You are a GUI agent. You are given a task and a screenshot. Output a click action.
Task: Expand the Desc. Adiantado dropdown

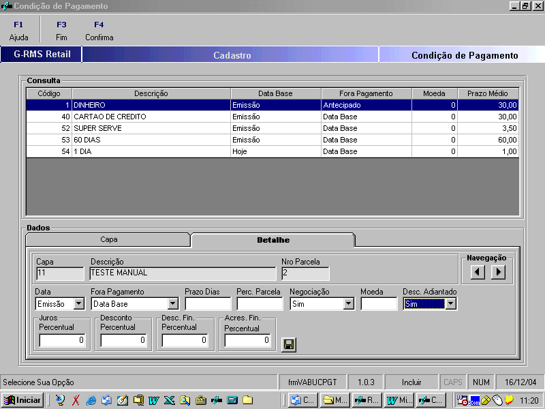[450, 304]
